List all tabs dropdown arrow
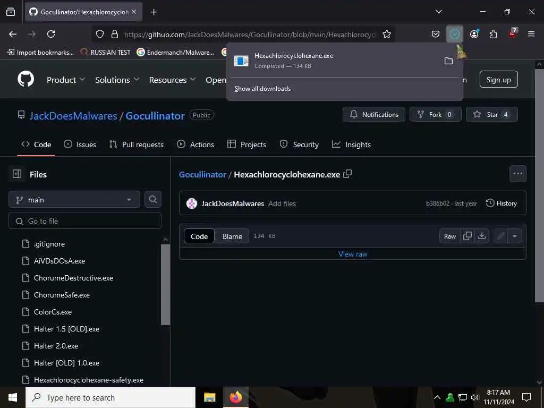Image resolution: width=544 pixels, height=408 pixels. tap(438, 12)
